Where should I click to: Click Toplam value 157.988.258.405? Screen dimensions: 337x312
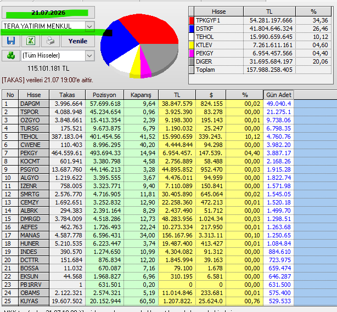point(269,70)
